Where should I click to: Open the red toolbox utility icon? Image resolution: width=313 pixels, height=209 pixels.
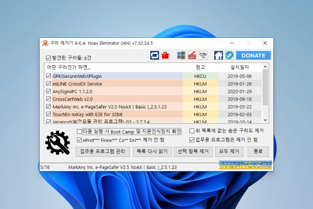pyautogui.click(x=165, y=55)
